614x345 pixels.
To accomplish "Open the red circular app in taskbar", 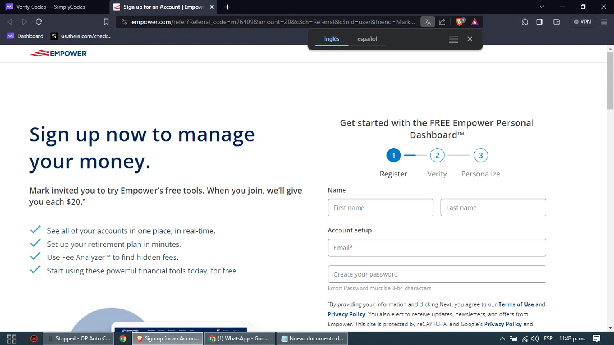I will [34, 339].
